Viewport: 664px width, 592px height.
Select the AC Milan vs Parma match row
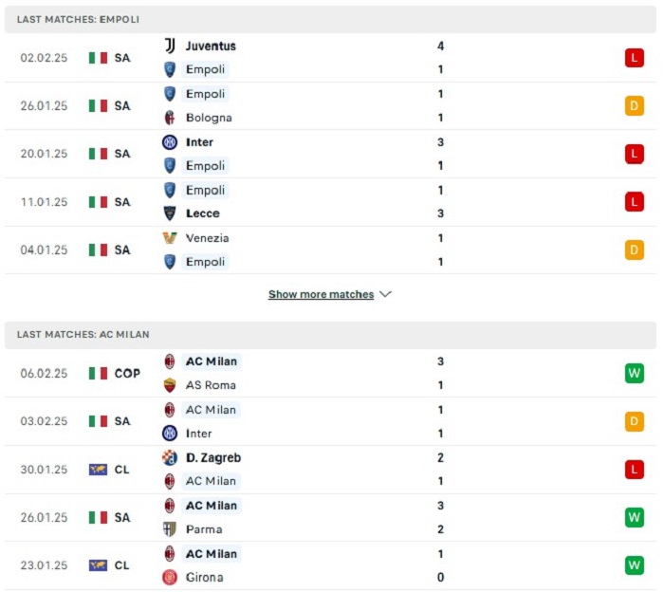[330, 517]
